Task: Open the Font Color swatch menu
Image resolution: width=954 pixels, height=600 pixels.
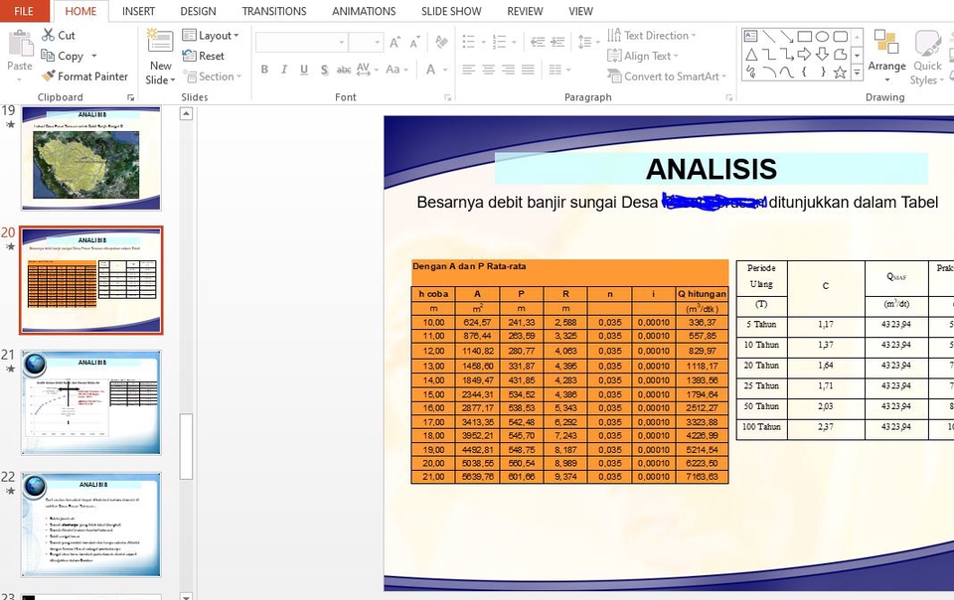Action: click(445, 71)
